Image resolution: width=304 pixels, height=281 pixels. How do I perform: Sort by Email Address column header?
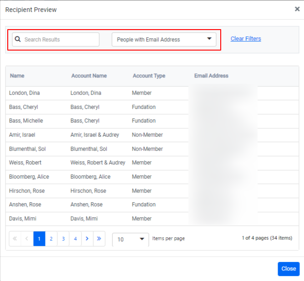pyautogui.click(x=211, y=76)
